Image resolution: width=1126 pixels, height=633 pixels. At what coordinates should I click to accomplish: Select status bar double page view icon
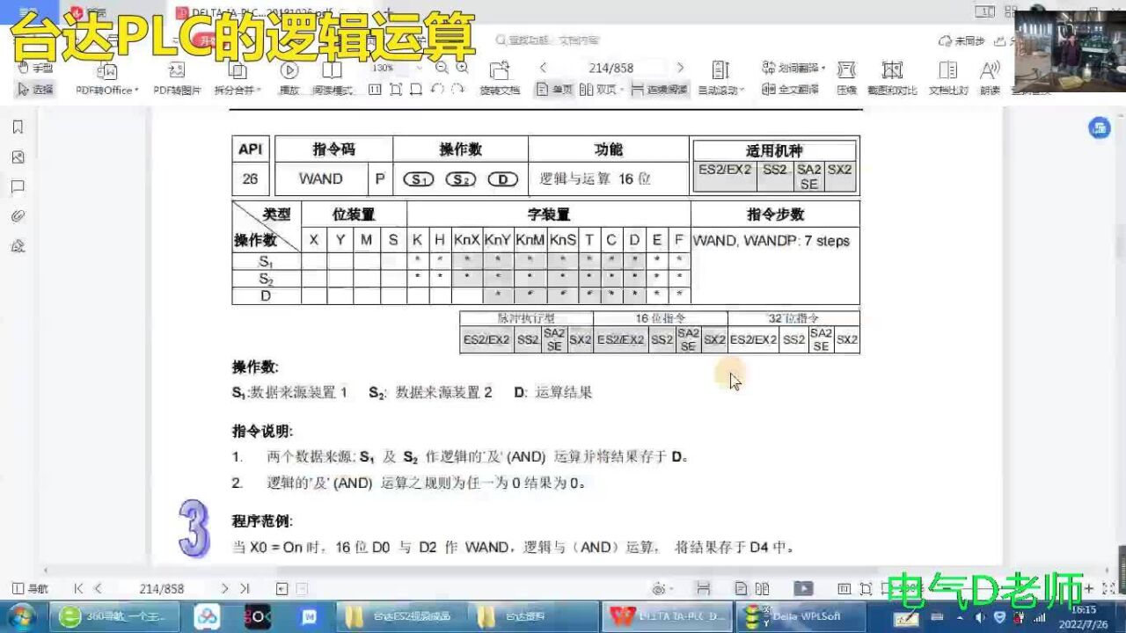(x=762, y=588)
